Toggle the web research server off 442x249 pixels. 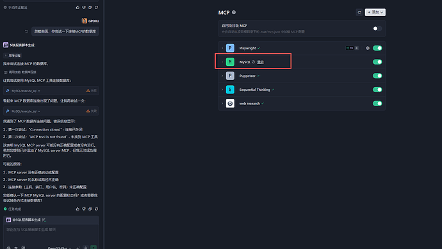coord(377,103)
